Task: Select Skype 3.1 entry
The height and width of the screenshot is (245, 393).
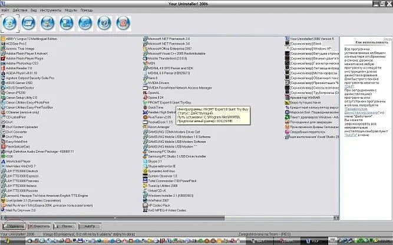Action: 153,161
